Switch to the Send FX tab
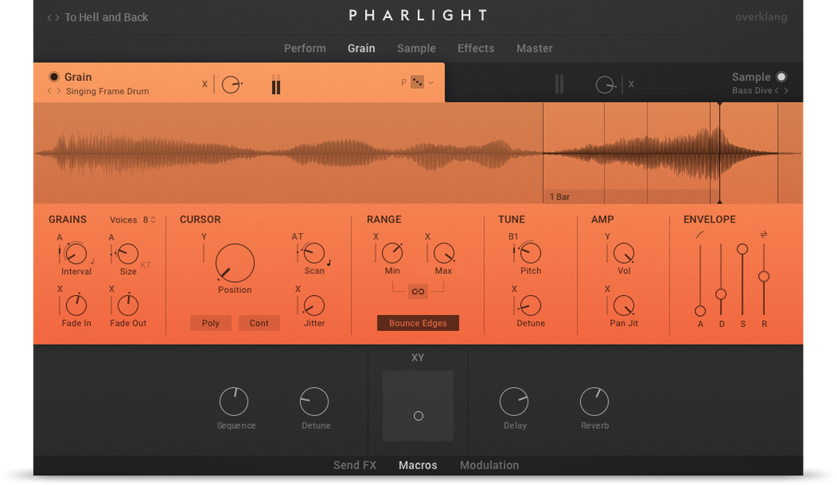Viewport: 837px width, 485px height. pos(355,465)
